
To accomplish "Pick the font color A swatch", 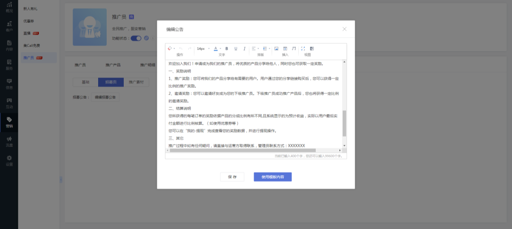I will tap(215, 48).
